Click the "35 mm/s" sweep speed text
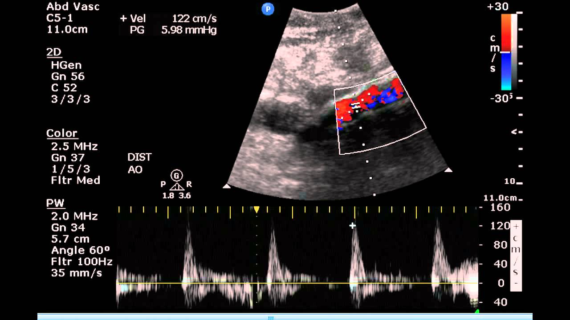This screenshot has height=320, width=570. click(77, 273)
